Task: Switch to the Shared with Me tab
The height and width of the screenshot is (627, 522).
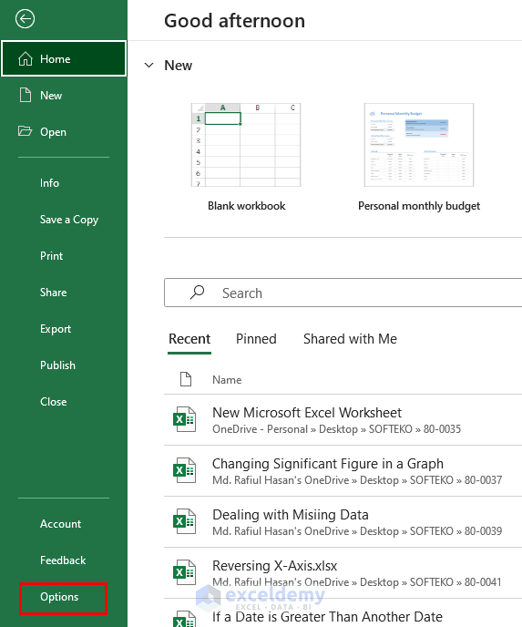Action: tap(350, 339)
